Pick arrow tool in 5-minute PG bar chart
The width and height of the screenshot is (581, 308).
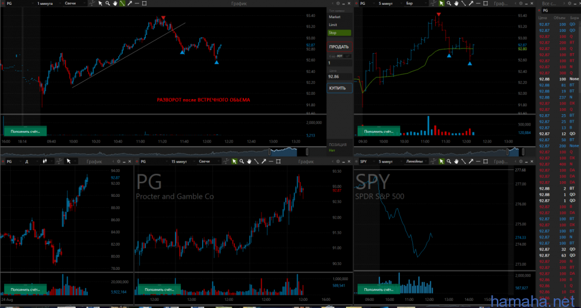(471, 4)
